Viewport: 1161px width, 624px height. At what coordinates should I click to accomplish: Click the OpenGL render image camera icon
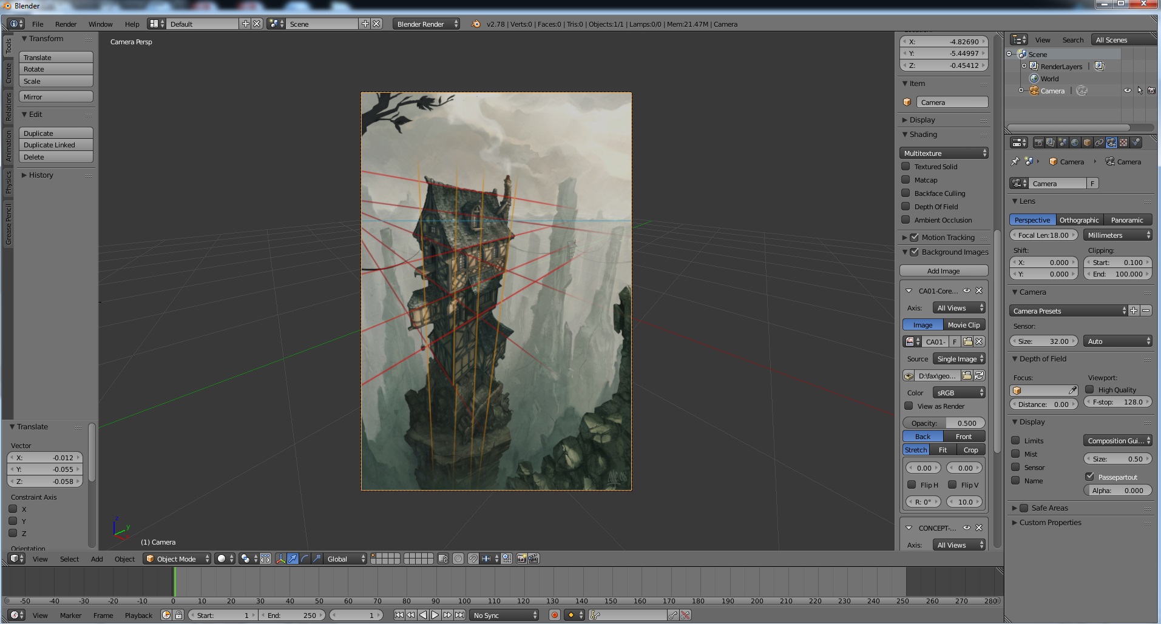point(521,559)
